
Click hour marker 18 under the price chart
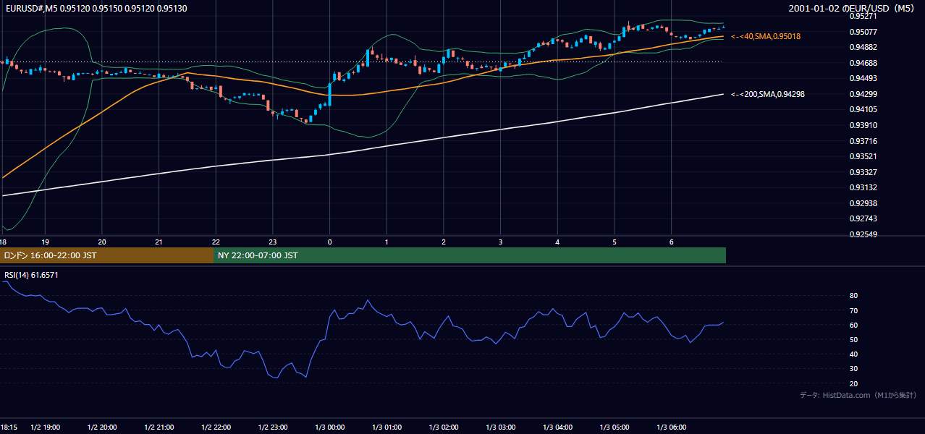click(4, 242)
